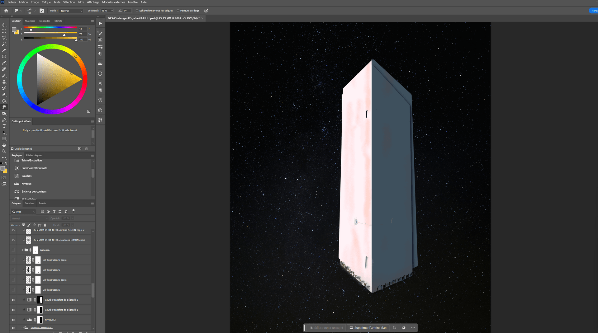This screenshot has height=333, width=598.
Task: Open the Intensité value dropdown arrow
Action: click(112, 11)
